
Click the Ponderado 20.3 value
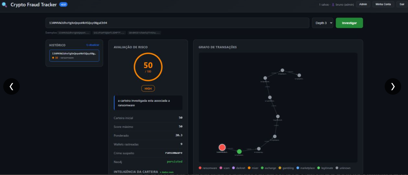click(x=179, y=135)
